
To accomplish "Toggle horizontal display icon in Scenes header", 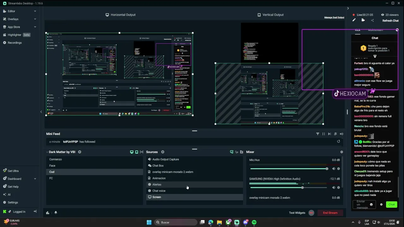I will click(132, 152).
